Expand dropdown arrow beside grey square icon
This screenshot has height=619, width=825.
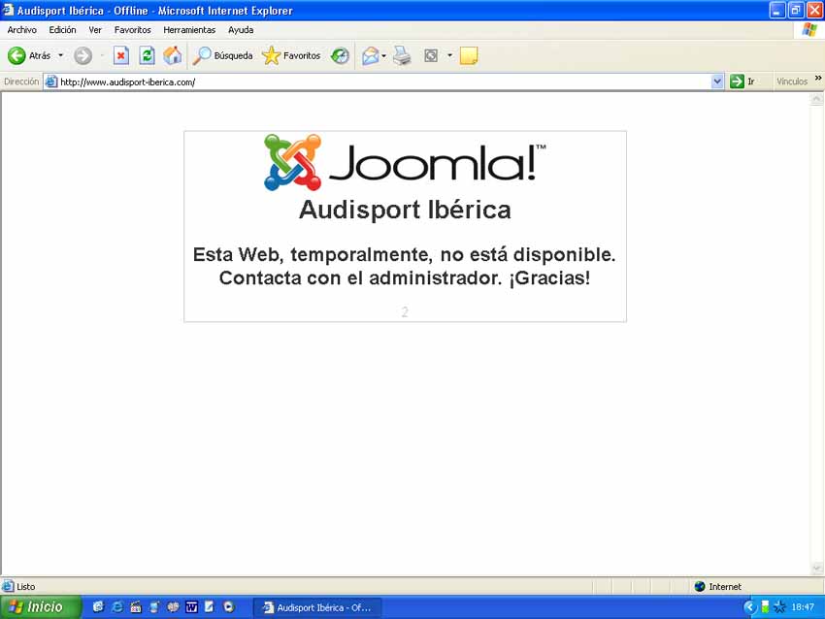[x=449, y=55]
